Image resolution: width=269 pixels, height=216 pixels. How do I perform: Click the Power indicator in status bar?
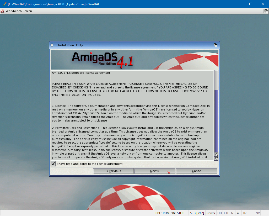click(211, 213)
